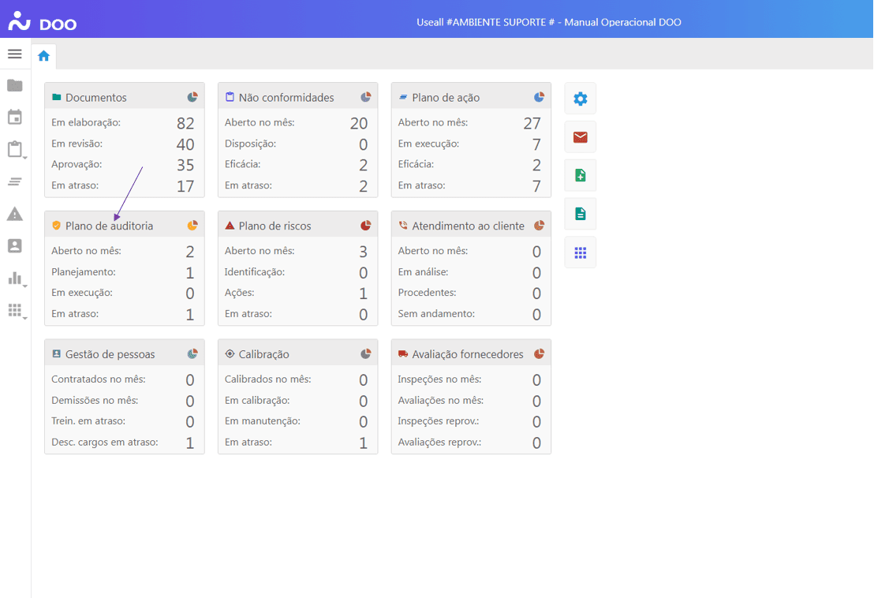Image resolution: width=874 pixels, height=598 pixels.
Task: Open the folder icon in sidebar
Action: pyautogui.click(x=15, y=85)
